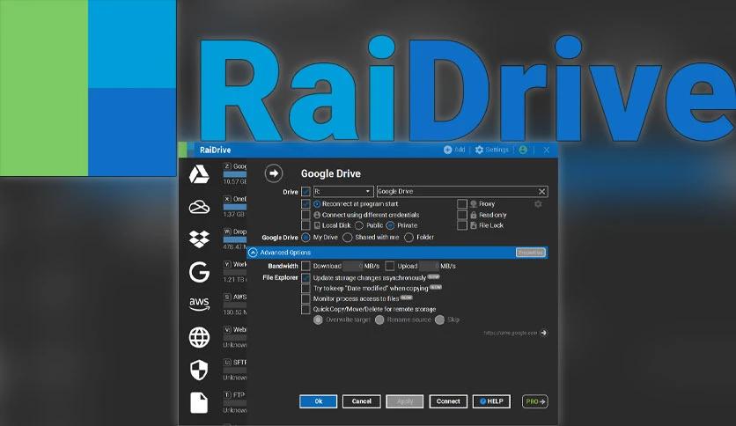Image resolution: width=736 pixels, height=426 pixels.
Task: Click the Connect button
Action: point(448,401)
